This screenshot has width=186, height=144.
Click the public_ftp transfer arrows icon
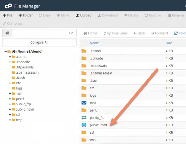coord(84,118)
